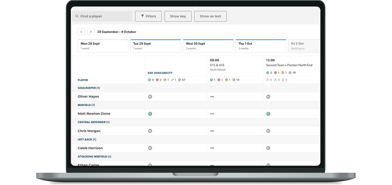Click Oliver Hayes day availability status icon
392x185 pixels.
(x=150, y=97)
